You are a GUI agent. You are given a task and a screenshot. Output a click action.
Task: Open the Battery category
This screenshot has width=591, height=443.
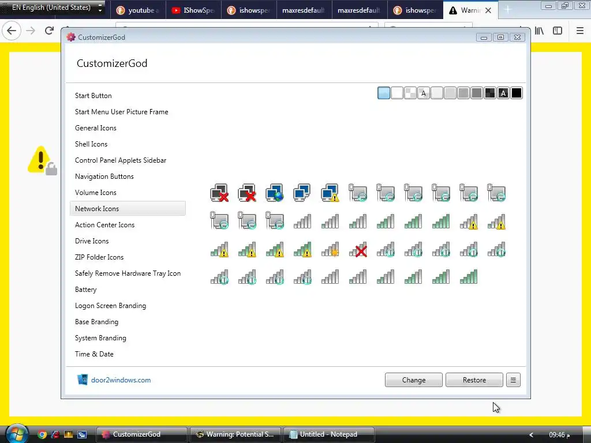86,290
